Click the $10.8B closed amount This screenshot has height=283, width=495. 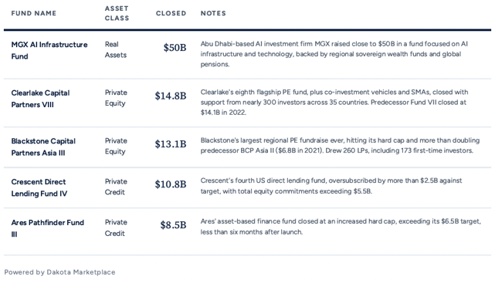tap(171, 184)
